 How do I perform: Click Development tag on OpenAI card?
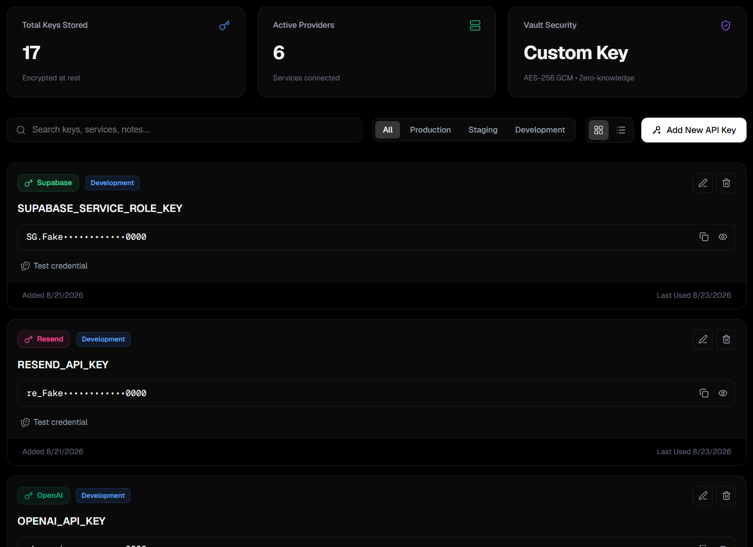[x=103, y=495]
